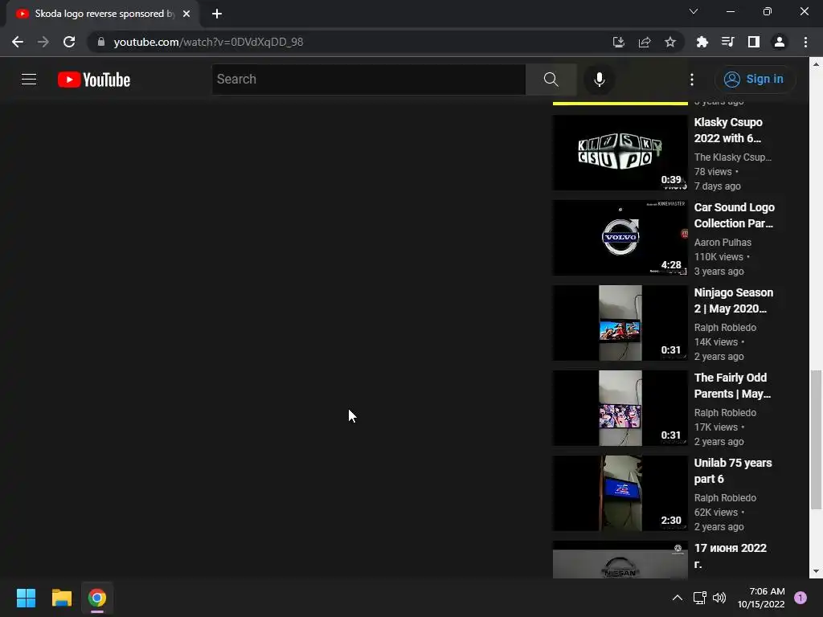
Task: Open The Fairly Odd Parents video thumbnail
Action: pyautogui.click(x=620, y=408)
